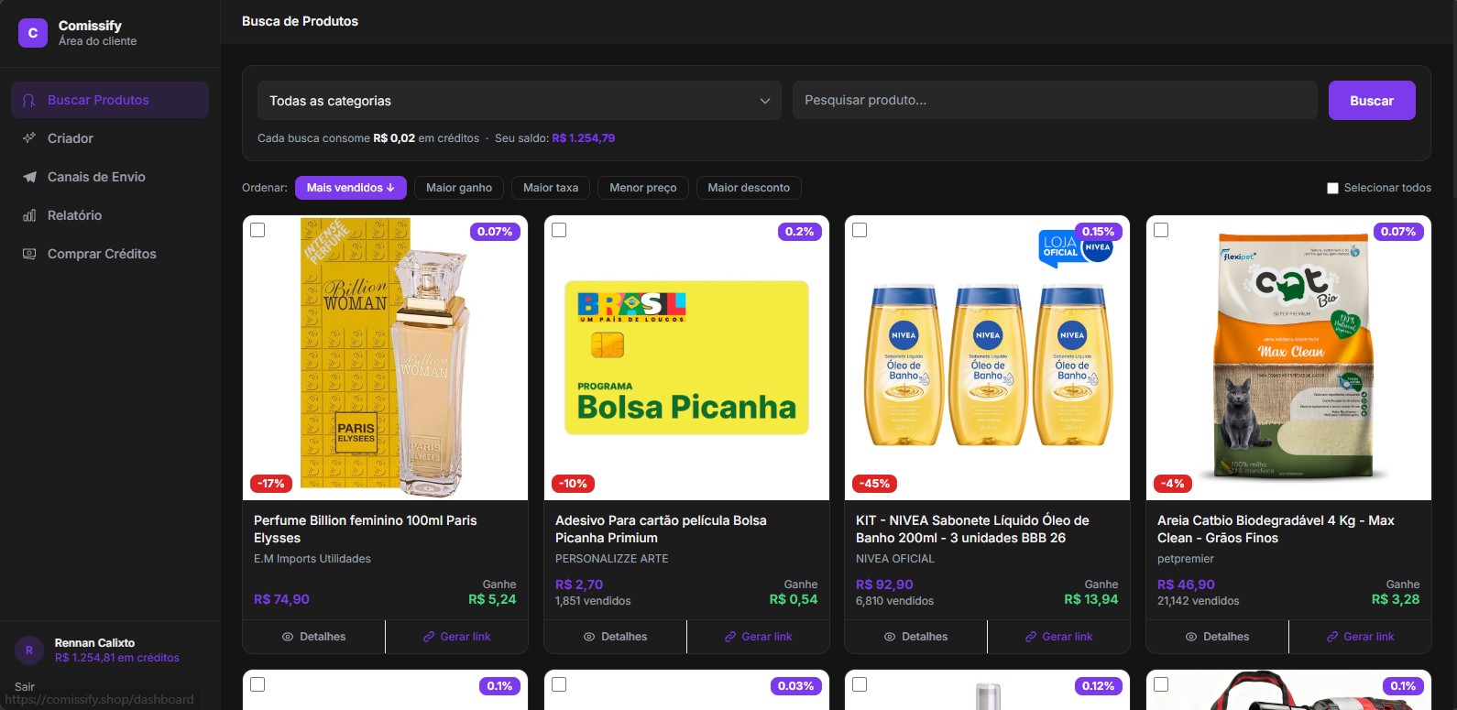The height and width of the screenshot is (710, 1457).
Task: View Detalhes for Perfume Billion
Action: [x=314, y=637]
